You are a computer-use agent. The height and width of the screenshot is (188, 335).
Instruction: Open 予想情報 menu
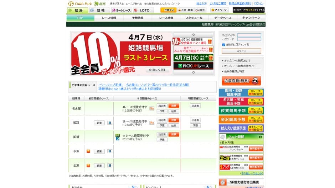[x=138, y=18]
